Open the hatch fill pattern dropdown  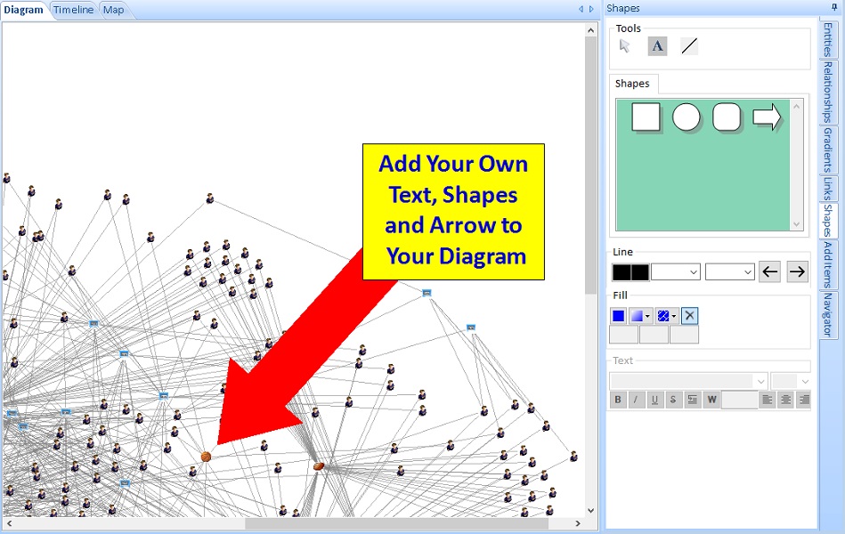tap(673, 316)
